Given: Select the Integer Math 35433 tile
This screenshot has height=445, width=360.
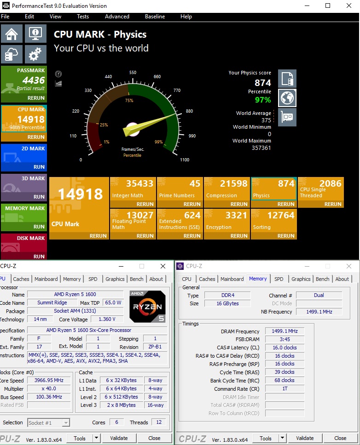Looking at the screenshot, I should pos(133,189).
